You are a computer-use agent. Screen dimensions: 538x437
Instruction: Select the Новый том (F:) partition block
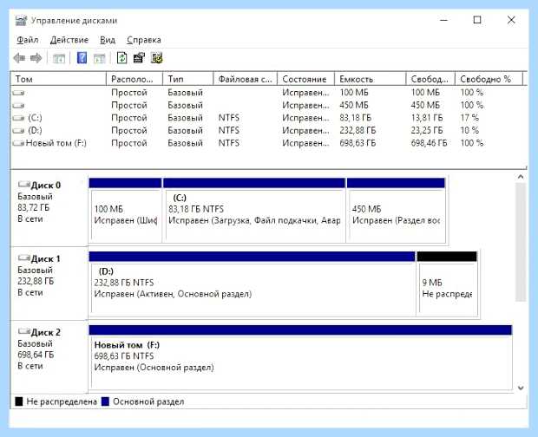[x=300, y=357]
